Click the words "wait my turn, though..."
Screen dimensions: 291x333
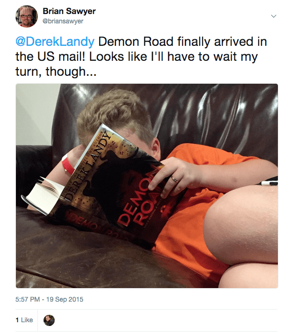pos(137,64)
